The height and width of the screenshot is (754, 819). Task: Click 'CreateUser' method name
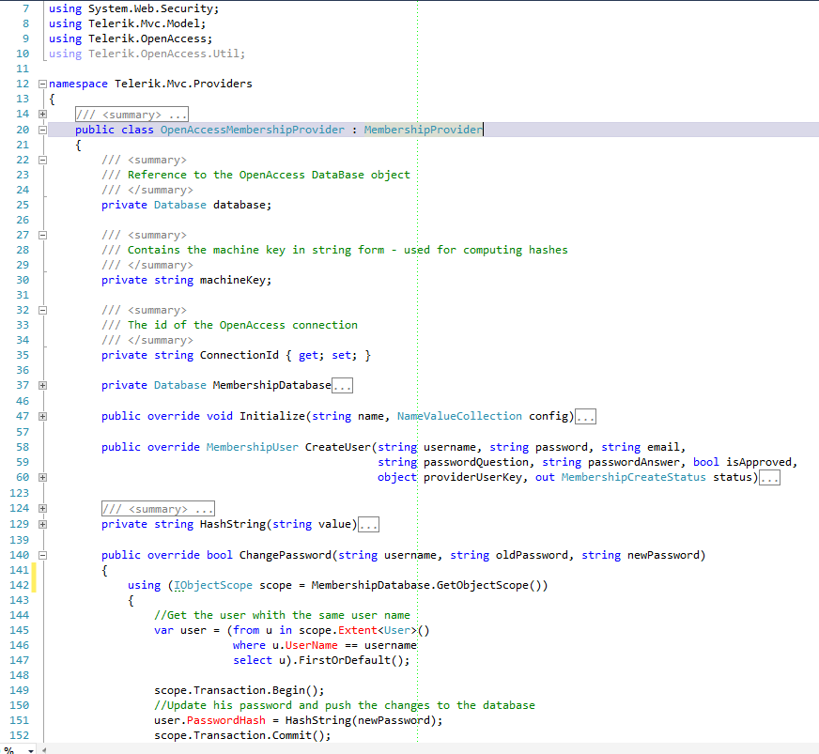point(338,447)
